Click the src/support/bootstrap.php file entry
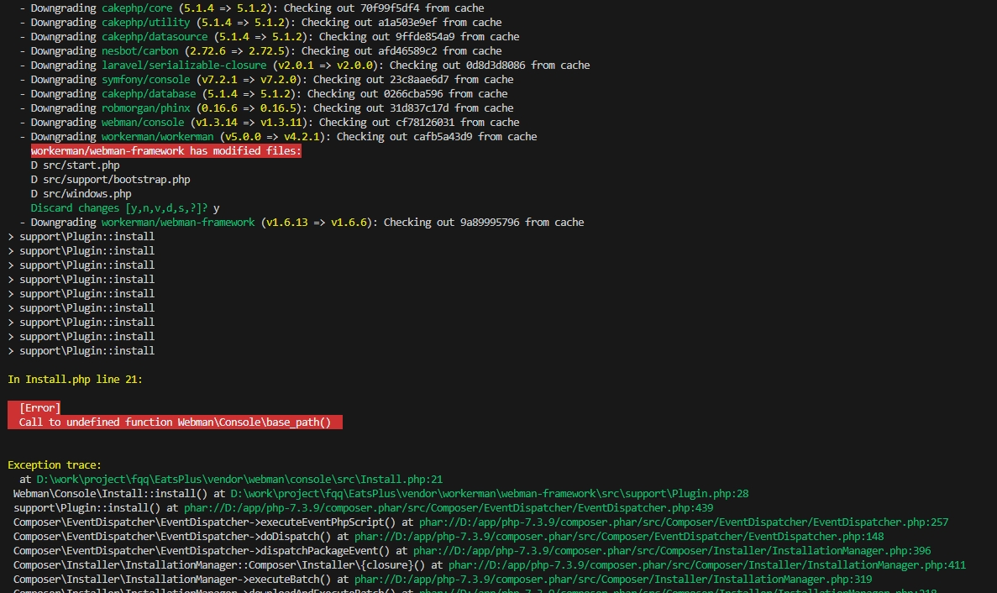 coord(111,179)
